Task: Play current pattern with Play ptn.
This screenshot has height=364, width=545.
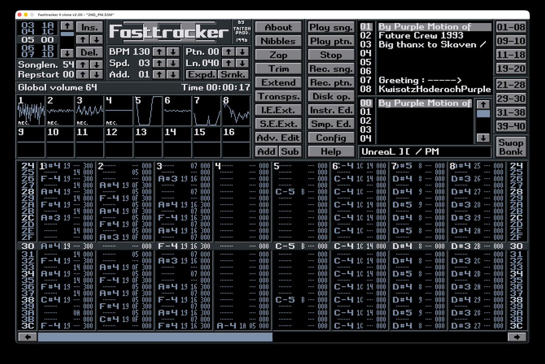Action: click(331, 41)
